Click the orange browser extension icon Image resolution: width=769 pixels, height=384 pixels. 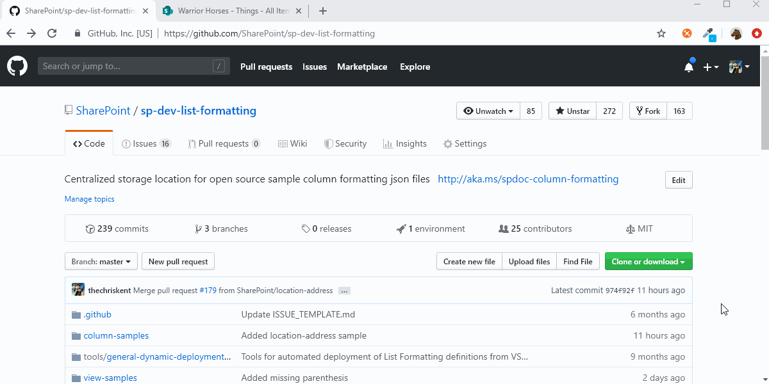point(687,33)
